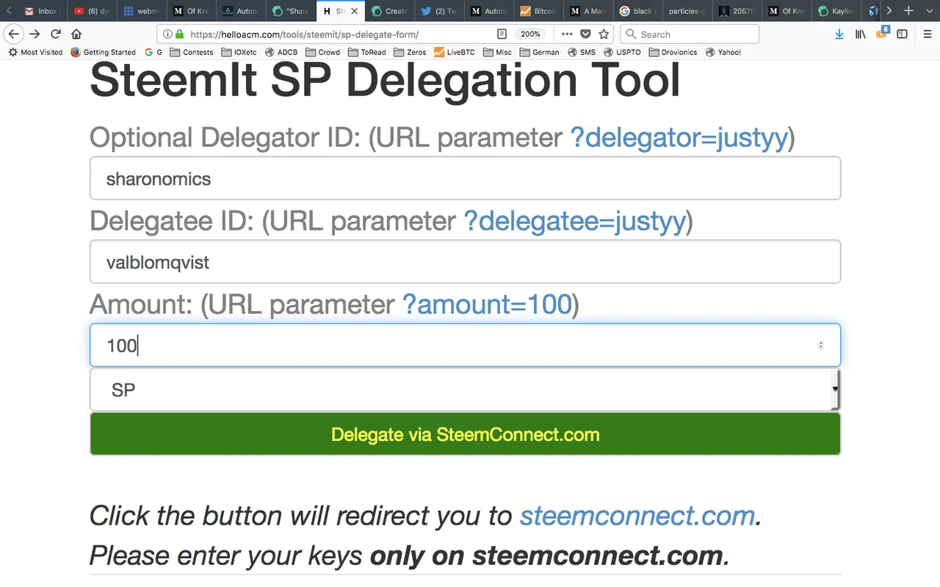The image size is (940, 587).
Task: Click the Amount field containing 100
Action: coord(465,345)
